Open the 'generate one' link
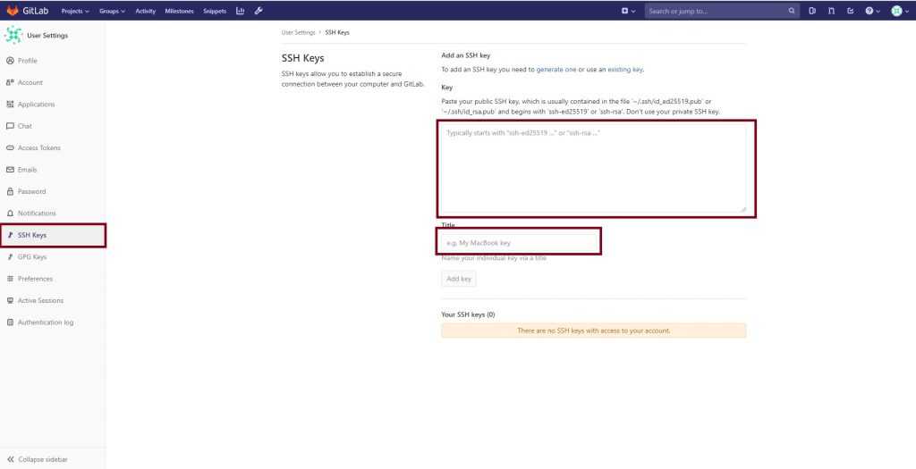The width and height of the screenshot is (916, 469). 556,70
